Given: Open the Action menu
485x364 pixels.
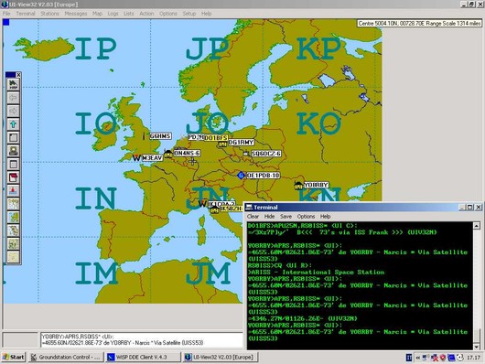Looking at the screenshot, I should (146, 14).
